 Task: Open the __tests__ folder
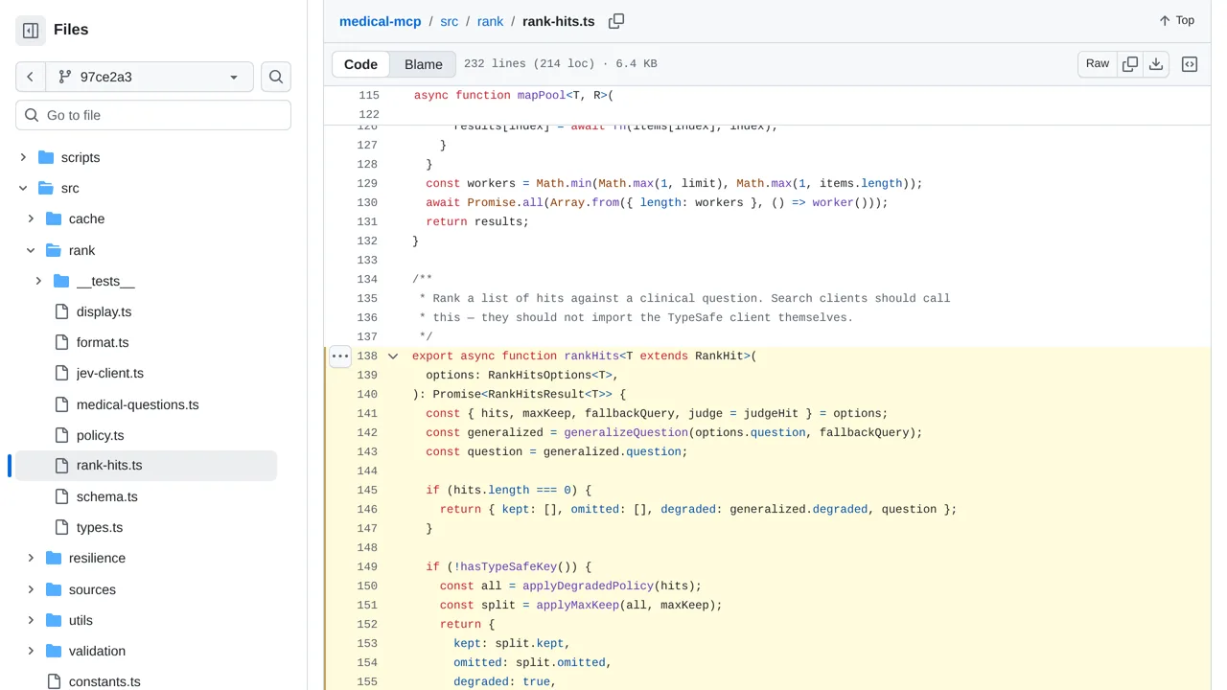[105, 281]
